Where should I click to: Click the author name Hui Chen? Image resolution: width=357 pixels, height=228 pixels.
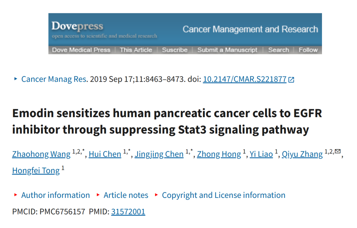[105, 154]
